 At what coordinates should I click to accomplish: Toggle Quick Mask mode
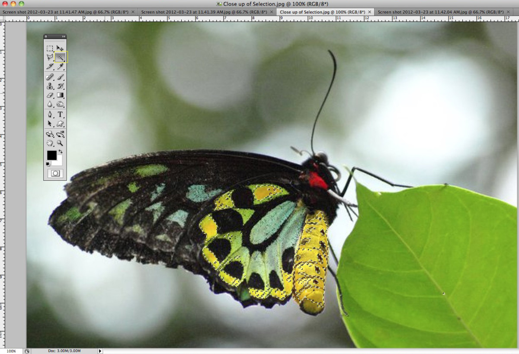pyautogui.click(x=55, y=173)
